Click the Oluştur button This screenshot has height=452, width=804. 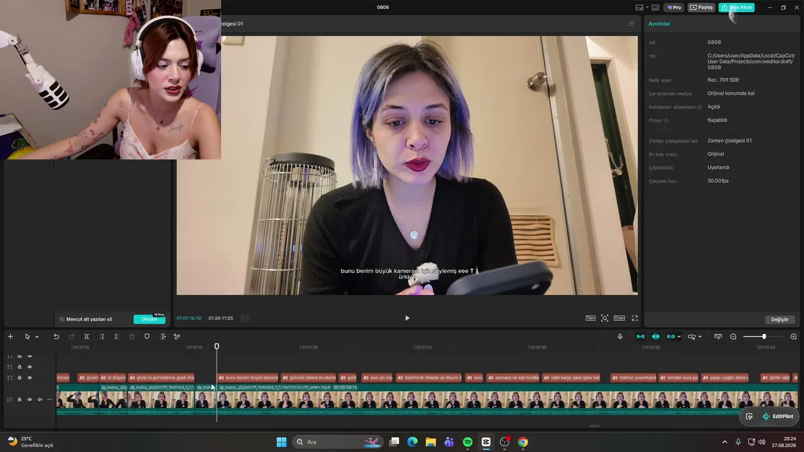click(x=149, y=319)
